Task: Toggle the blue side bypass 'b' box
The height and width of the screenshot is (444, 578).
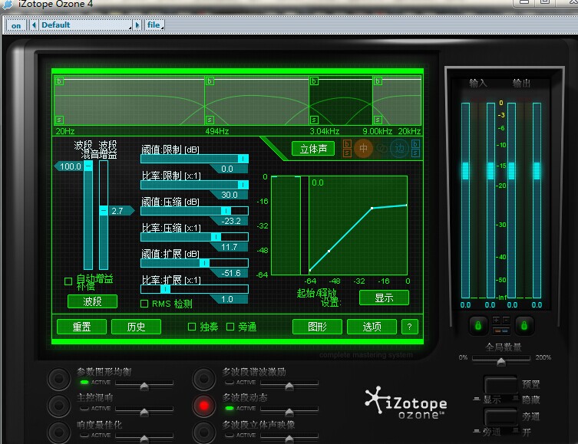Action: [415, 144]
